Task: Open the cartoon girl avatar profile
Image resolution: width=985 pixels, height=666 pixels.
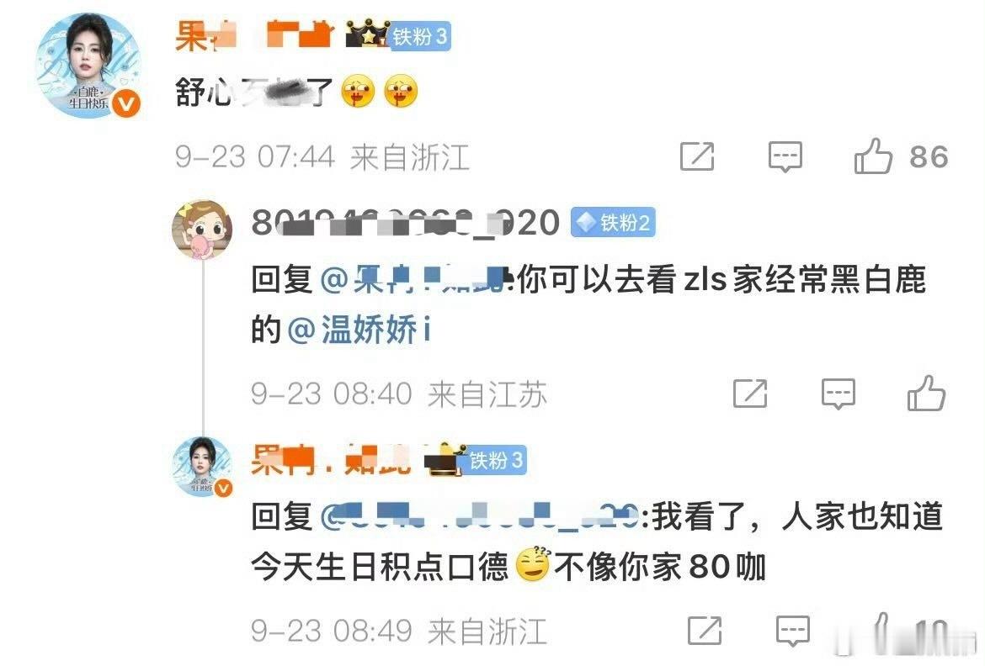Action: (202, 230)
